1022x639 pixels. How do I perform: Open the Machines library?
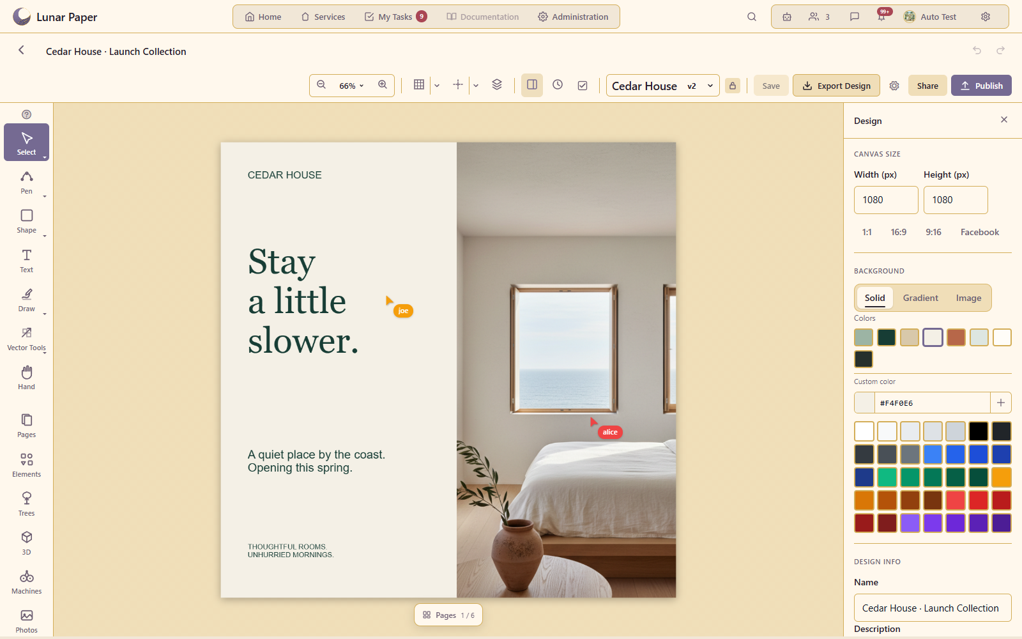pos(26,582)
